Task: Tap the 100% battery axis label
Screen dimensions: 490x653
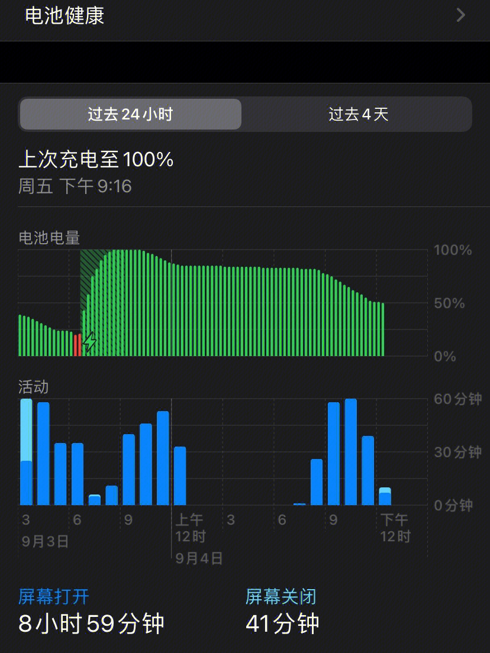Action: click(x=453, y=250)
